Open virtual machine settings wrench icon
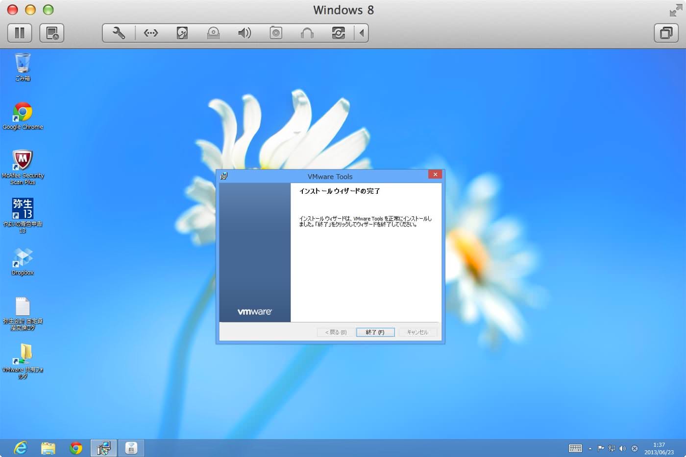 point(119,33)
